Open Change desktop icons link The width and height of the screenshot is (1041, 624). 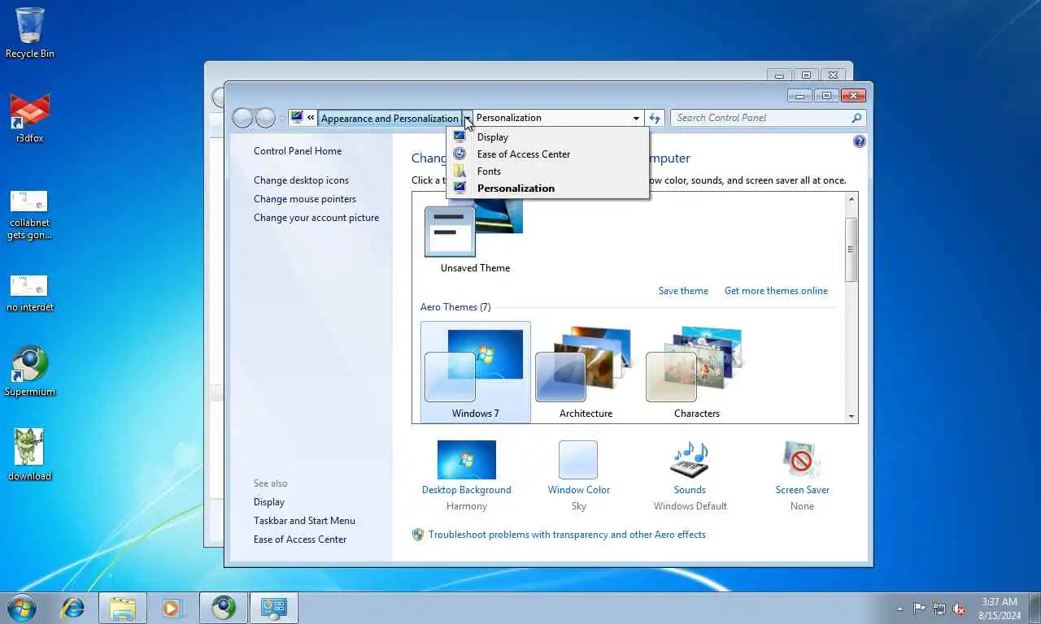pyautogui.click(x=301, y=180)
